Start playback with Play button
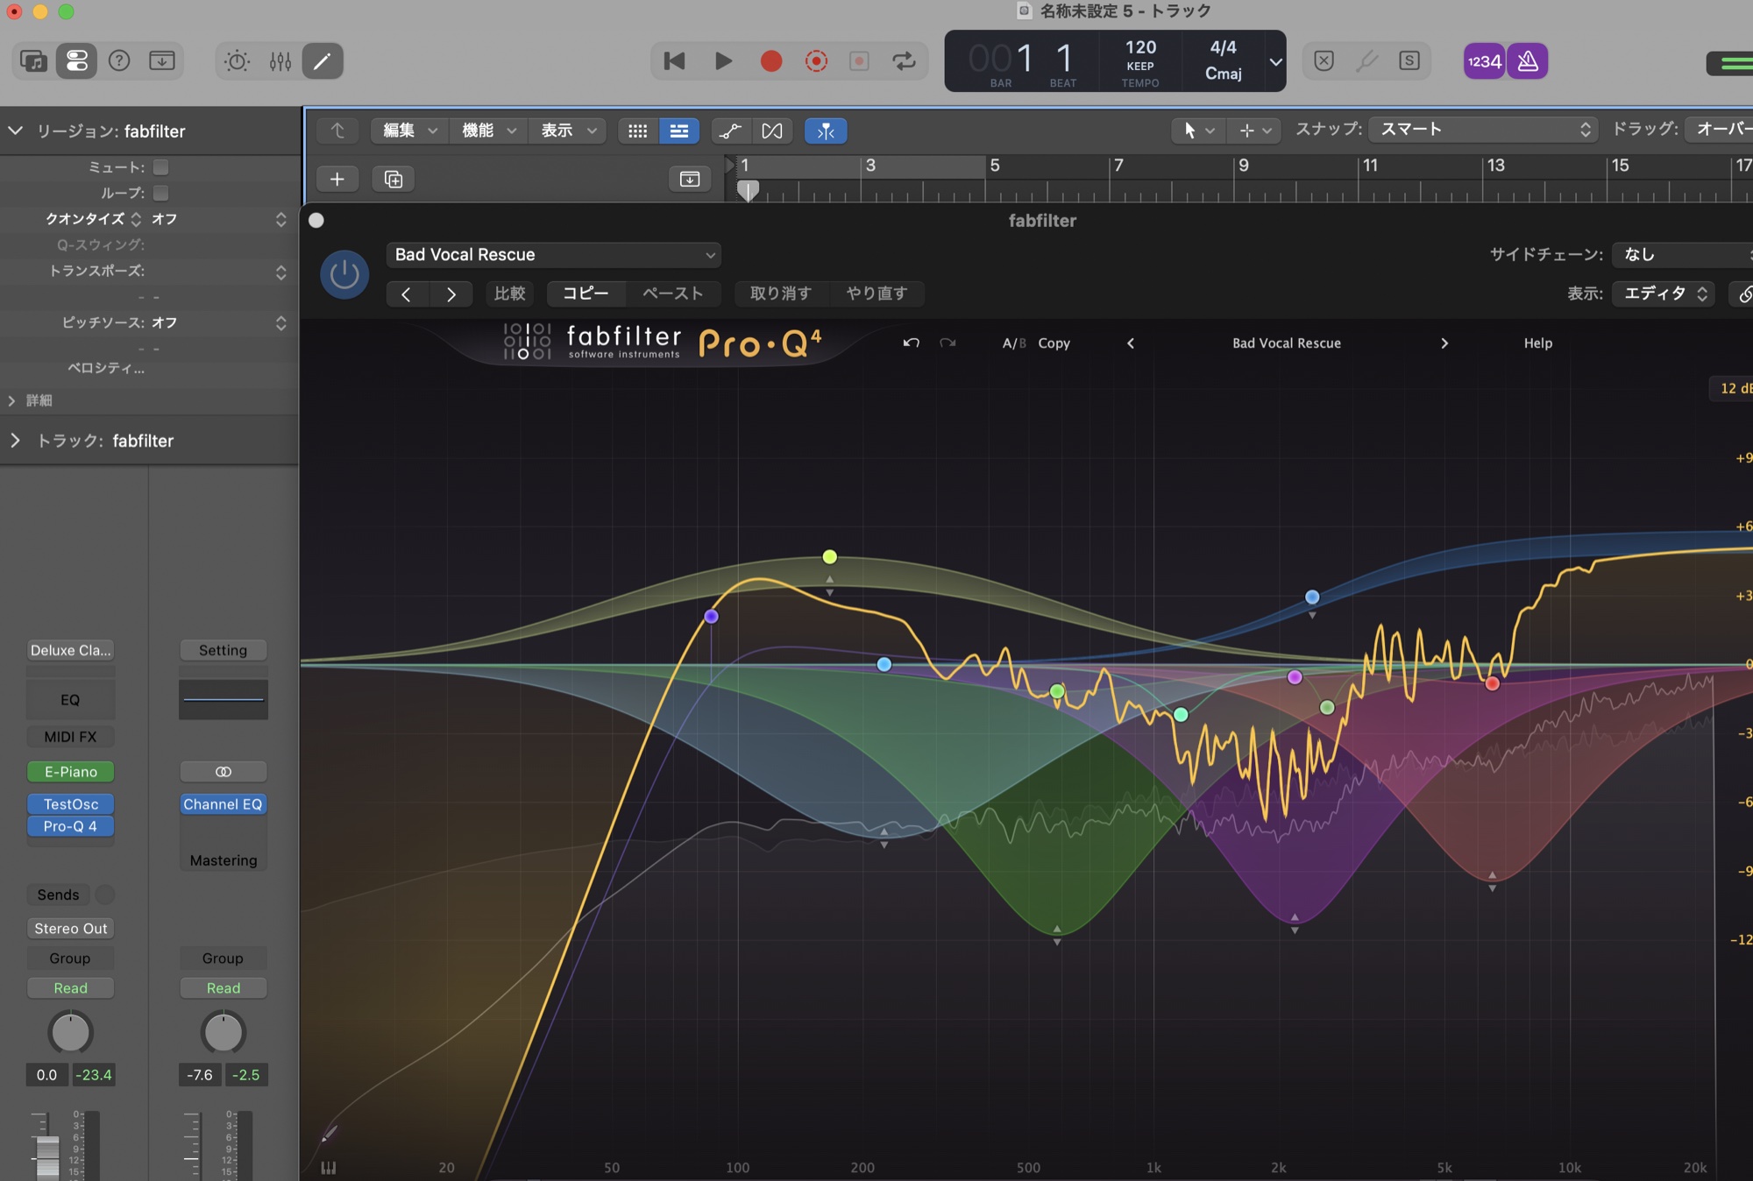The width and height of the screenshot is (1753, 1181). pyautogui.click(x=723, y=61)
